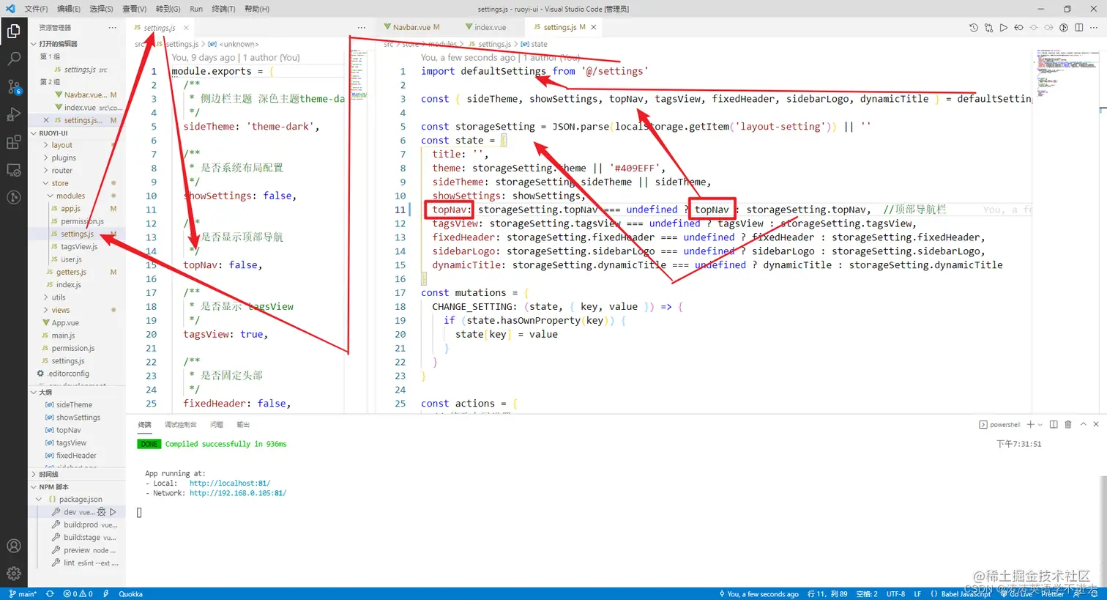The height and width of the screenshot is (600, 1107).
Task: Open changes compare icon in editor toolbar
Action: click(x=988, y=27)
